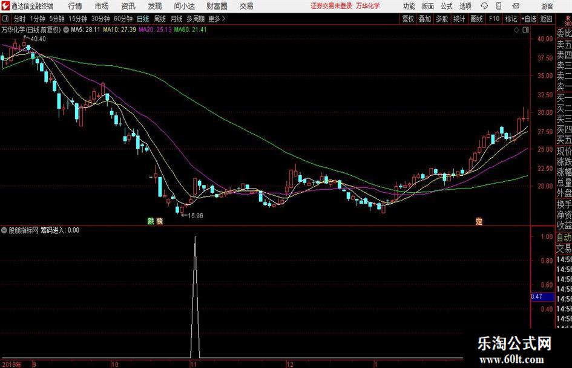
Task: Click the 15.96 low price label
Action: pos(196,216)
